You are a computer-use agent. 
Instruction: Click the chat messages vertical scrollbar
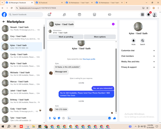[116, 80]
